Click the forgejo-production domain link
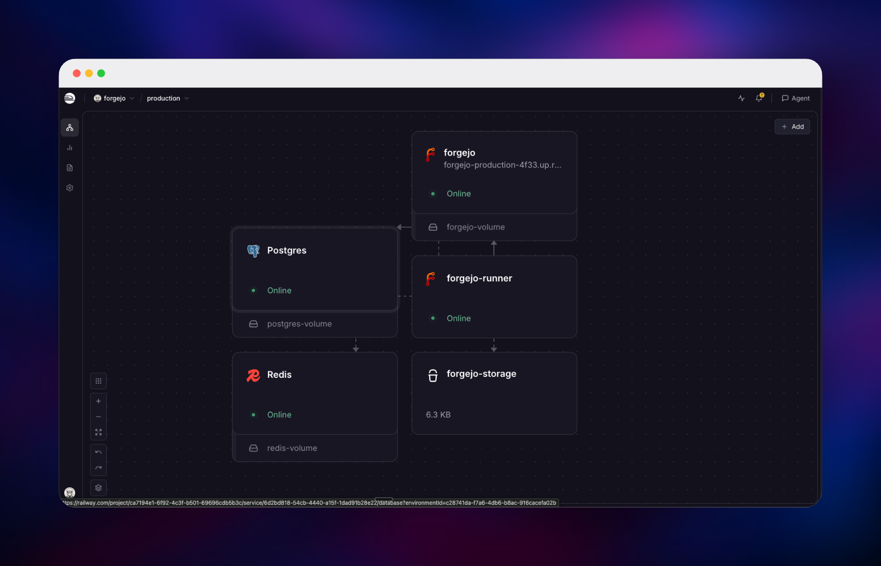881x566 pixels. (x=502, y=165)
